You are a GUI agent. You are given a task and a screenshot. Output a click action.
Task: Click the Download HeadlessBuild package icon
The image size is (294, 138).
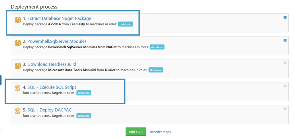coord(18,66)
